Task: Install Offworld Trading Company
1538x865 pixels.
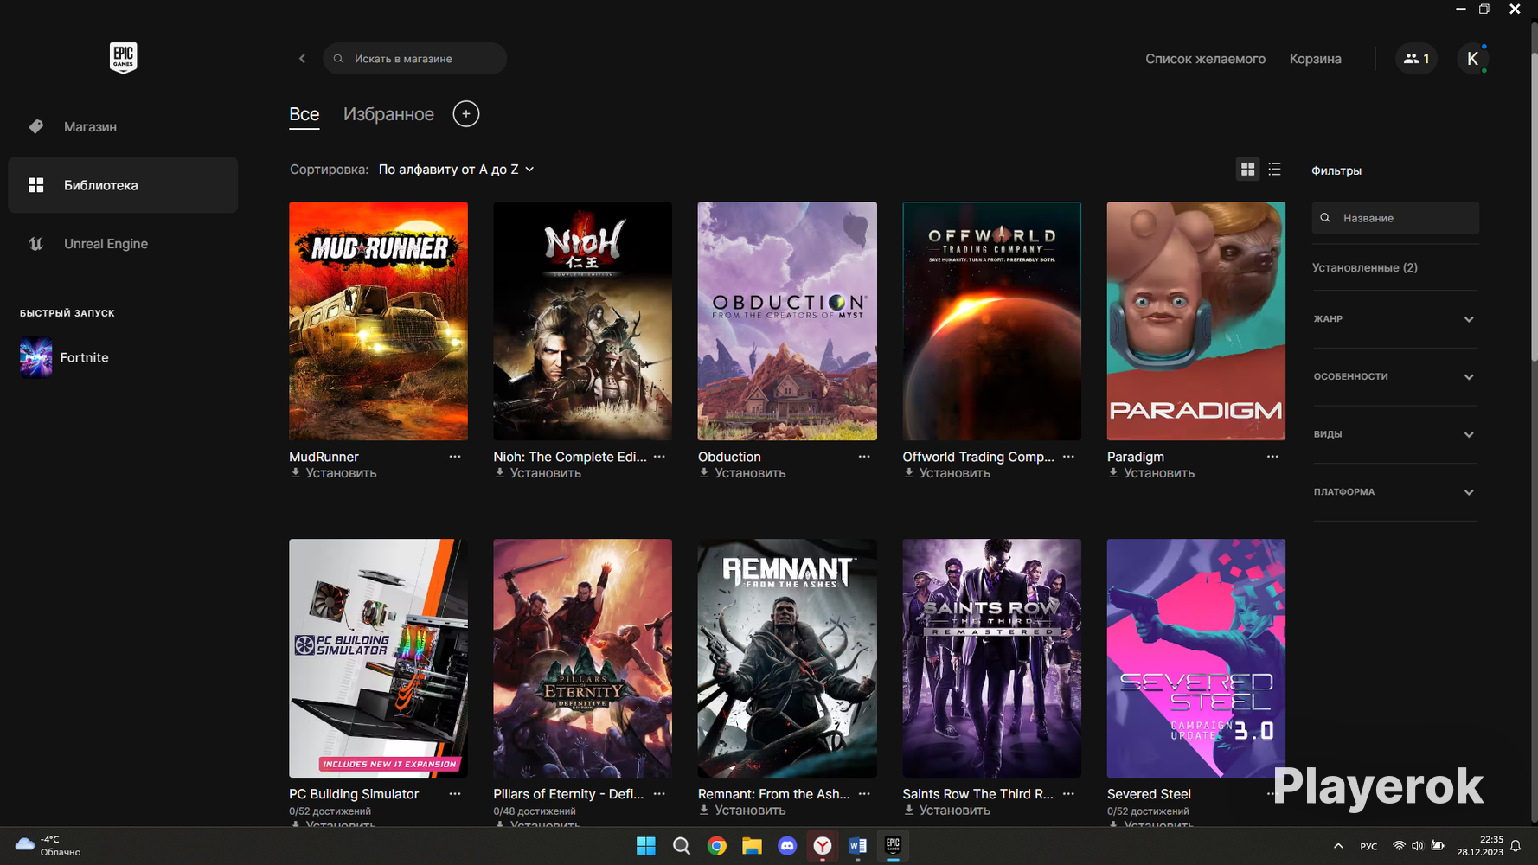Action: pos(947,473)
